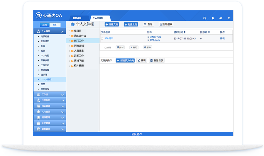Click the 英文.docx attachment clip icon
Viewport: 264px width, 156px height.
coord(148,40)
